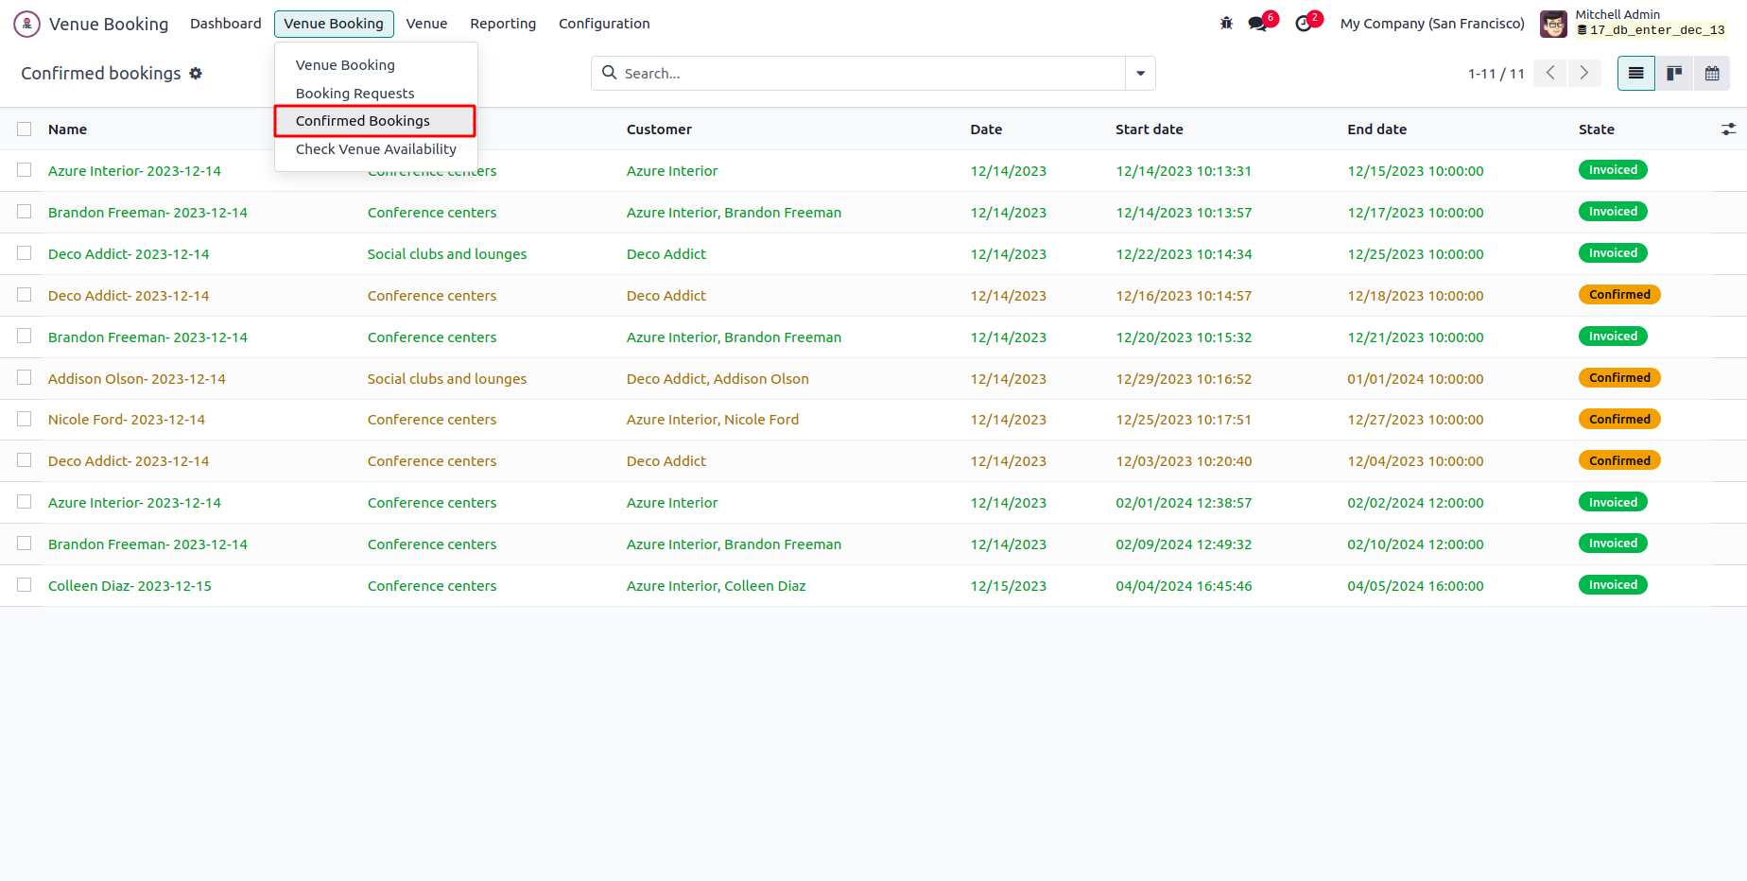This screenshot has height=881, width=1747.
Task: Tick checkbox for booking starting 12/16/2023
Action: (25, 295)
